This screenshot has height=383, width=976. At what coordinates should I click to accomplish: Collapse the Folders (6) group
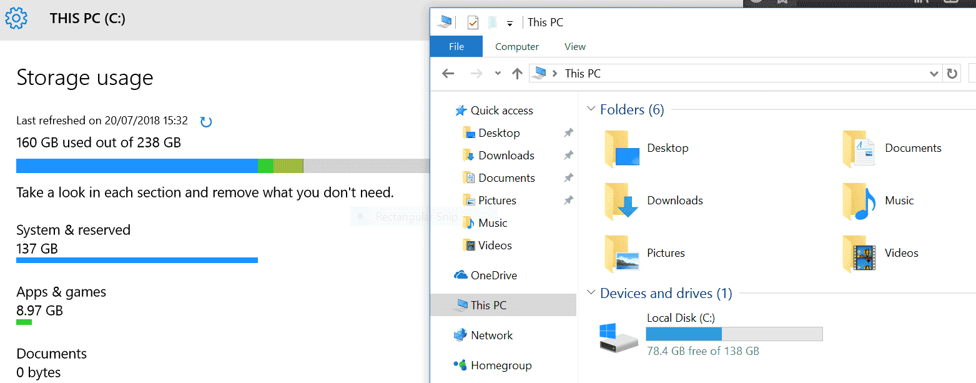pyautogui.click(x=591, y=109)
